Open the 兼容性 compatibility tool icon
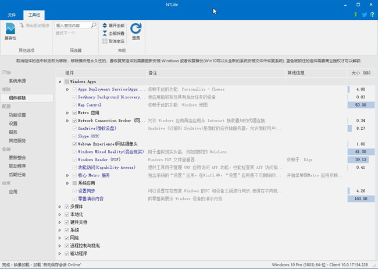The width and height of the screenshot is (378, 269). click(x=10, y=29)
